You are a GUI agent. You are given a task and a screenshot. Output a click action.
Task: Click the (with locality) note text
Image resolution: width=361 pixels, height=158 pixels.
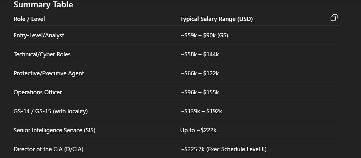click(x=70, y=111)
